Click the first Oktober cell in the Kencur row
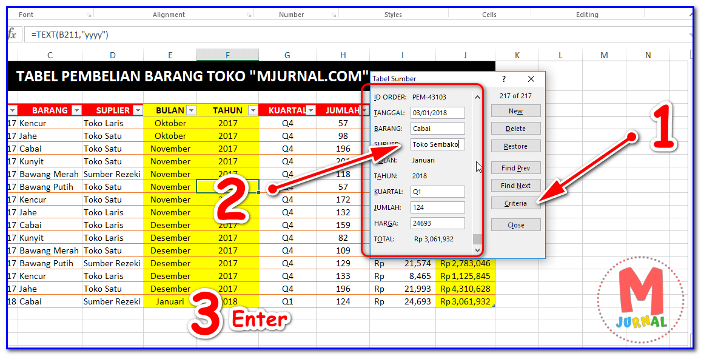Image resolution: width=701 pixels, height=356 pixels. pos(170,123)
